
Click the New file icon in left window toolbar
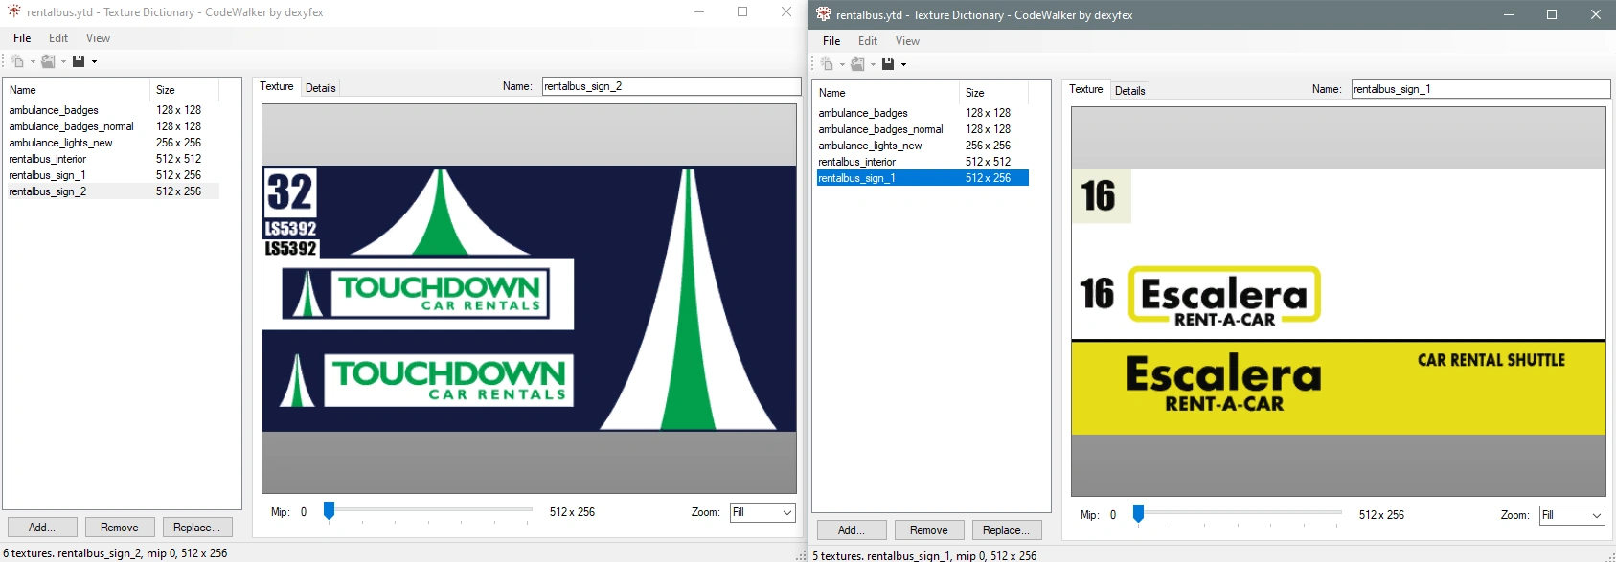pos(17,61)
